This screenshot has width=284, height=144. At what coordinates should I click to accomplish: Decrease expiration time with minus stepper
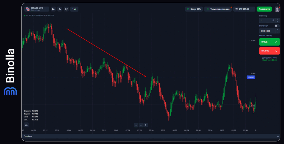click(277, 32)
